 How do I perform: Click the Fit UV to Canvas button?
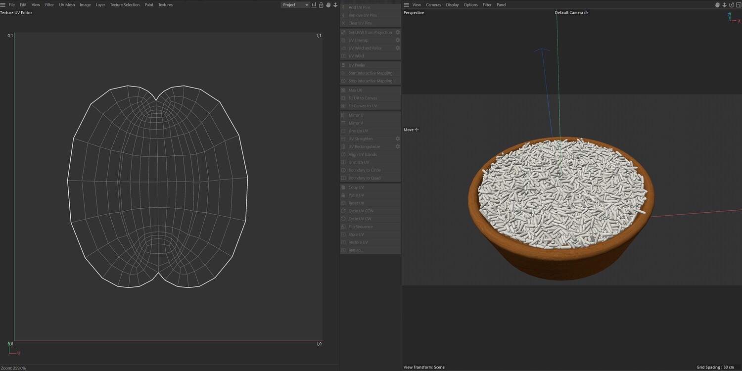click(363, 98)
